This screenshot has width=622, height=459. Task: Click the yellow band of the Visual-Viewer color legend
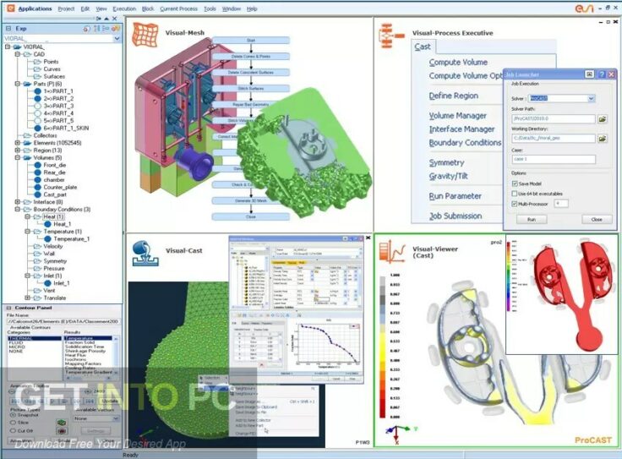point(383,346)
